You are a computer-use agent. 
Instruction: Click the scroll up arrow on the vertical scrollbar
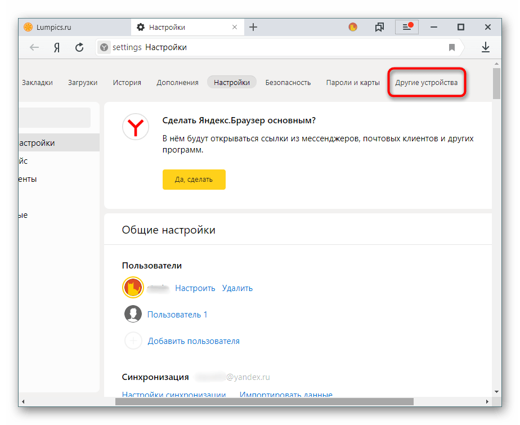click(x=496, y=64)
